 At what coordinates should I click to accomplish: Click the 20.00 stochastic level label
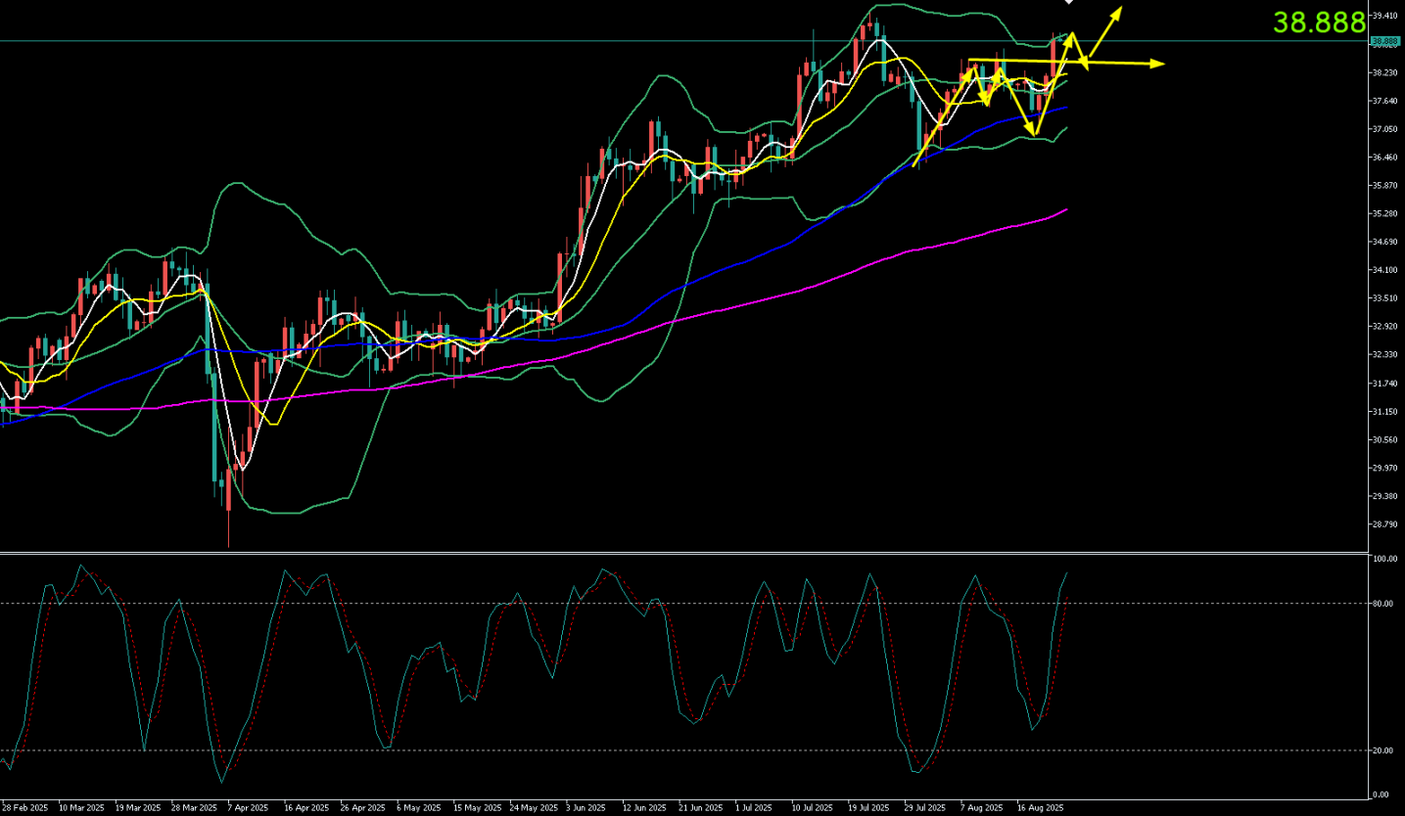click(1384, 750)
